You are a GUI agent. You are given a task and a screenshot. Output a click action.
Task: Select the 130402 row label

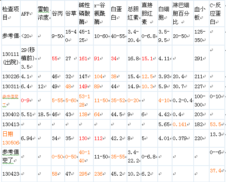tap(11, 115)
